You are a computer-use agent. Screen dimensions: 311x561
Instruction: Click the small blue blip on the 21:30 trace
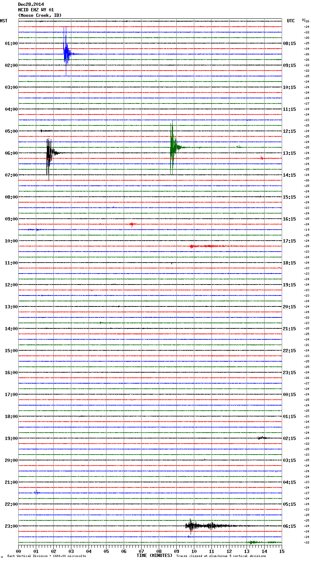click(x=37, y=493)
